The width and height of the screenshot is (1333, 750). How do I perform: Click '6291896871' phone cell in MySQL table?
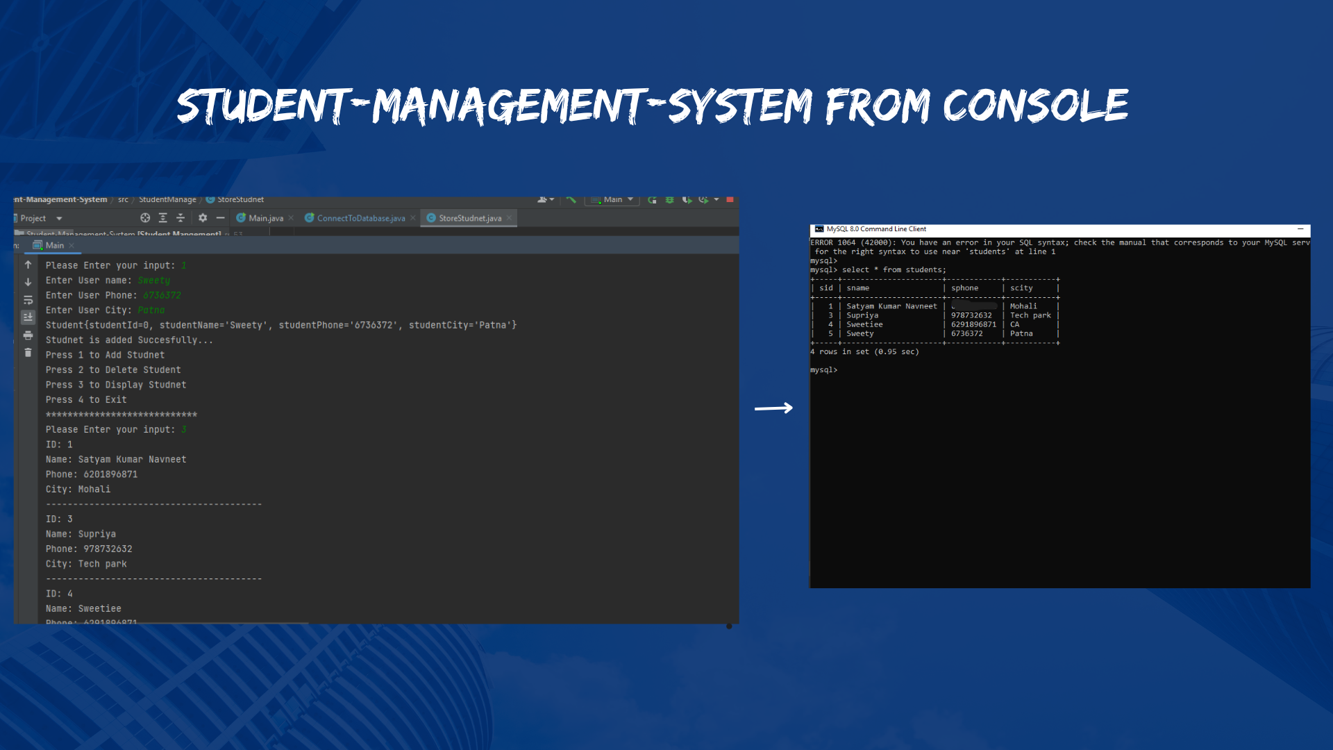[x=973, y=324]
